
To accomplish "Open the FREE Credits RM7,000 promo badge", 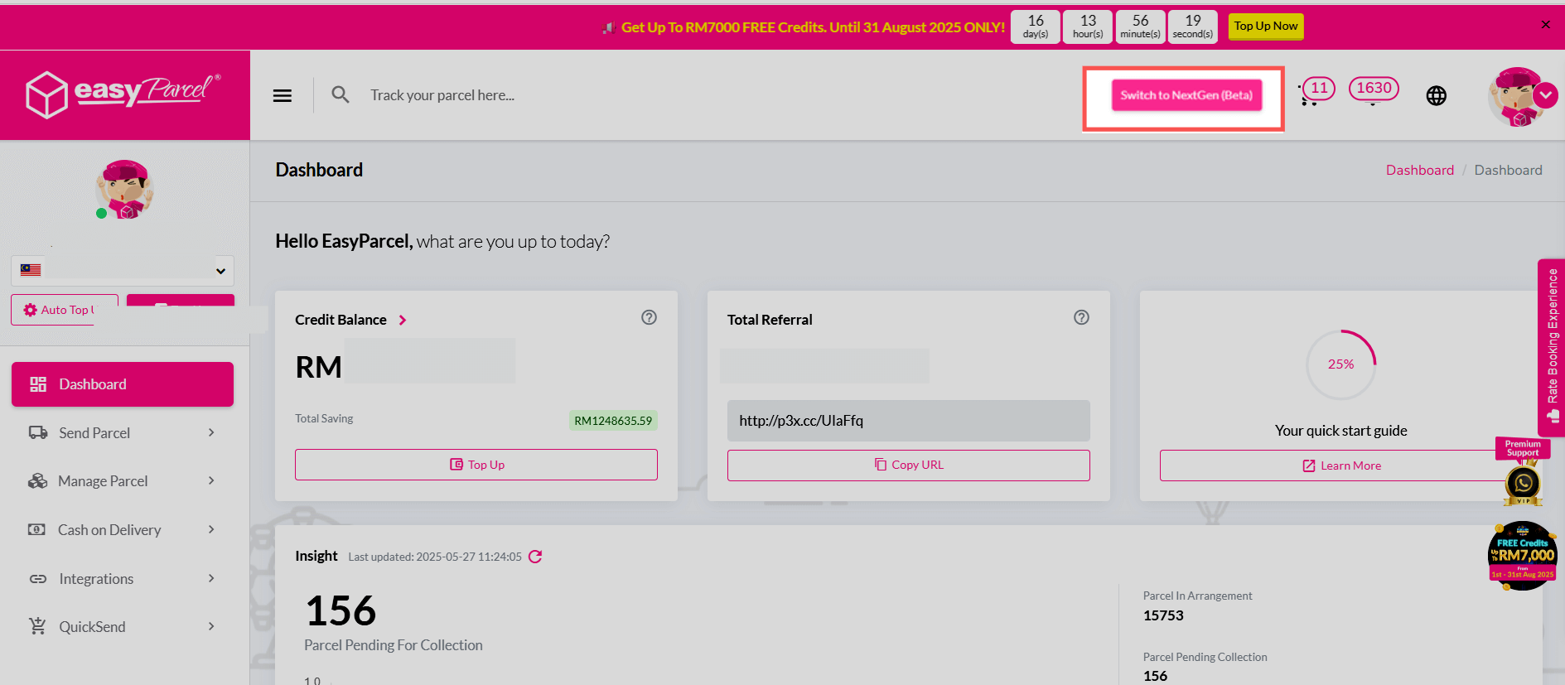I will tap(1523, 556).
